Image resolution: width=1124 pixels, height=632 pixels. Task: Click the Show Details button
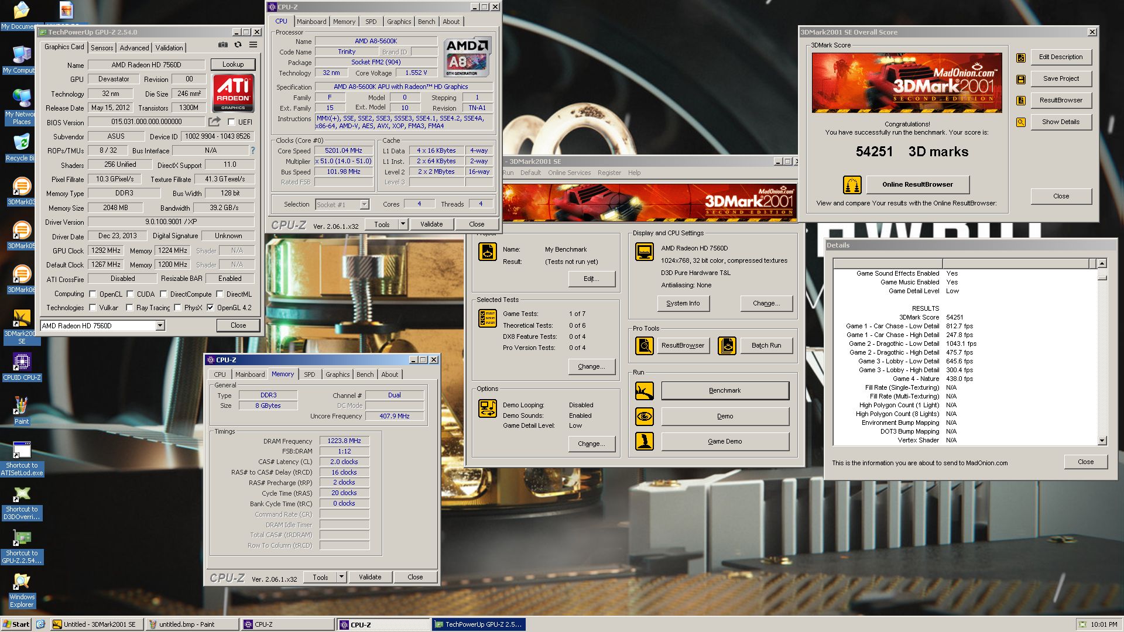coord(1061,122)
